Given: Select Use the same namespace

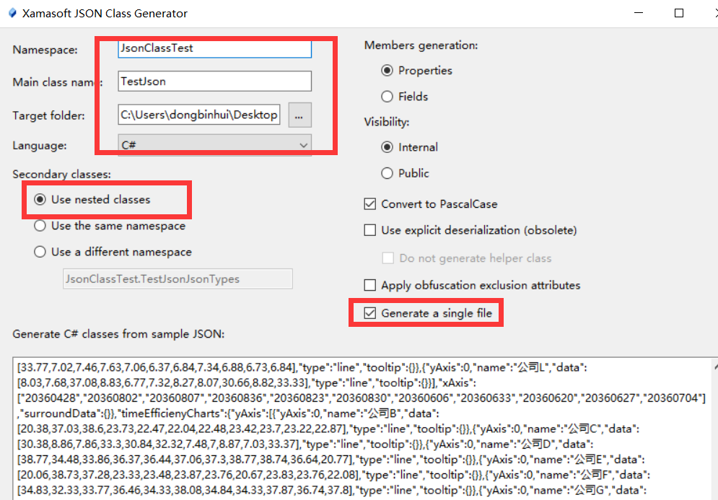Looking at the screenshot, I should (x=40, y=225).
